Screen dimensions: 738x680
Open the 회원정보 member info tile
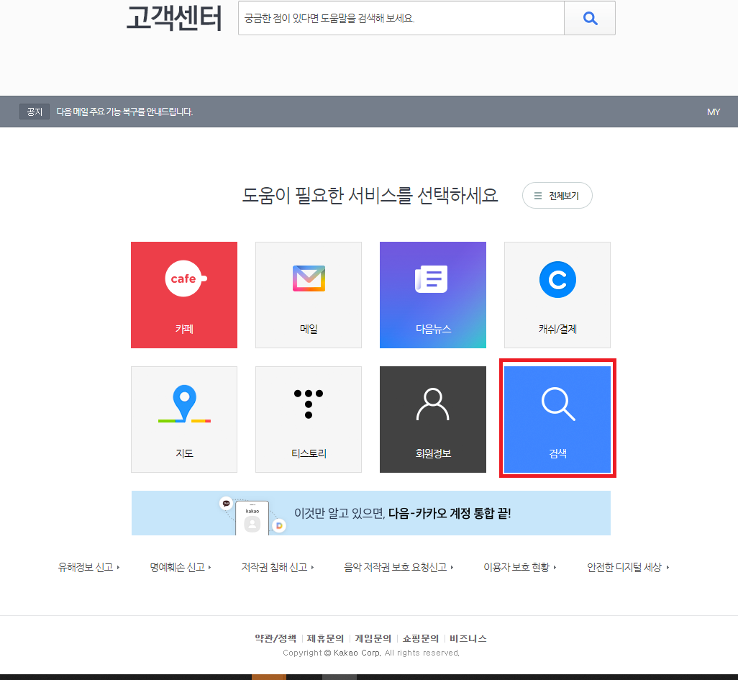tap(432, 419)
